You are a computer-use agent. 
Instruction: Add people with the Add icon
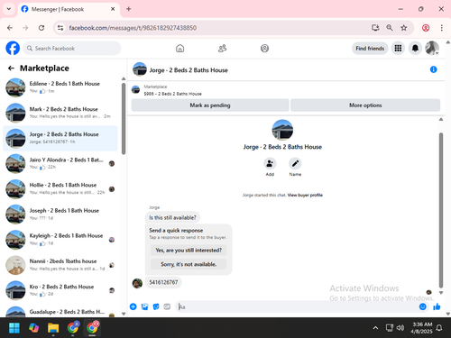270,164
